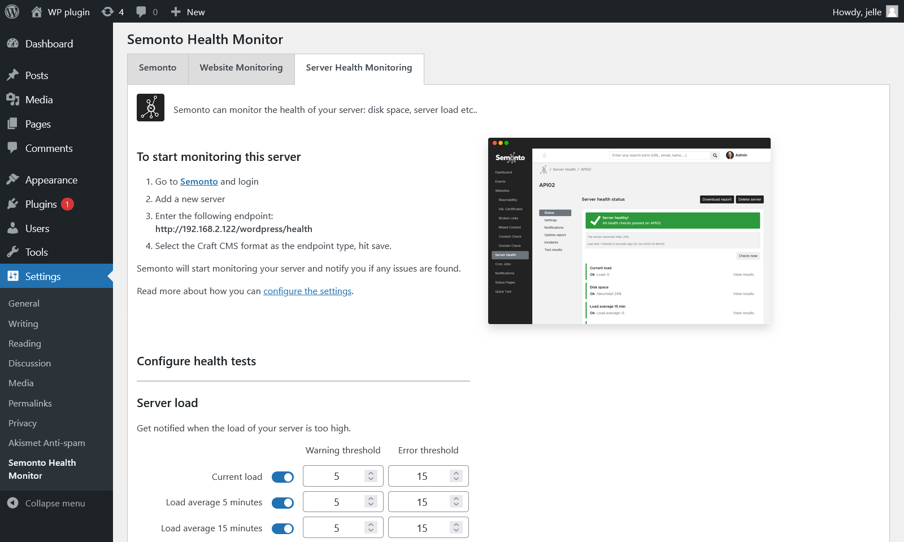Click the Tools wrench icon

tap(12, 252)
